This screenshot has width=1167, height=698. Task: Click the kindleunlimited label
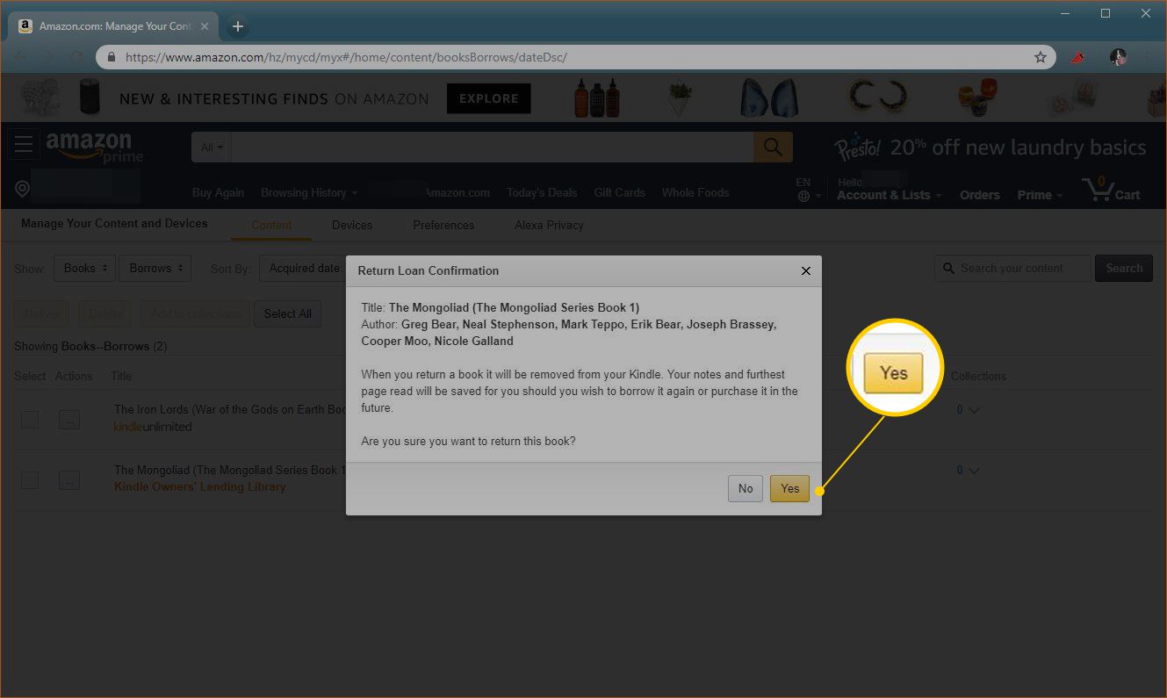(153, 427)
